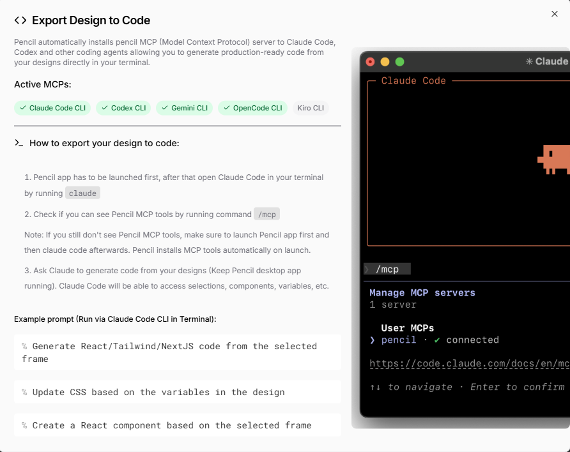Click the 'Manage MCP servers' heading in terminal

pyautogui.click(x=422, y=292)
